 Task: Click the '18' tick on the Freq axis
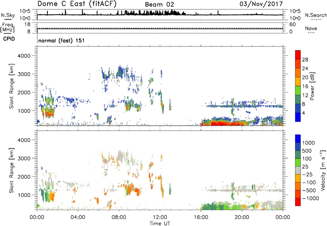[x=27, y=24]
